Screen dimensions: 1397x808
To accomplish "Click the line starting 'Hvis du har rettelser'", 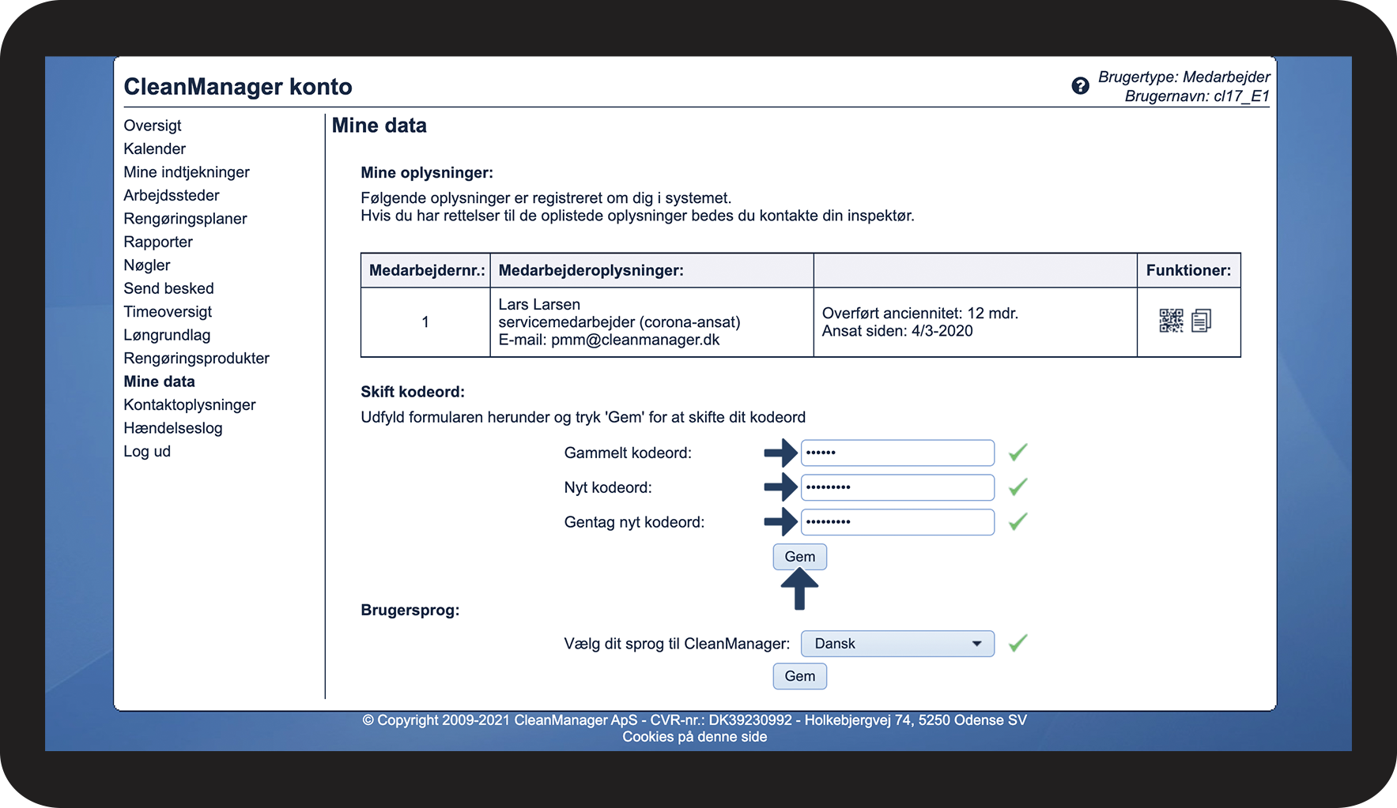I will point(637,216).
